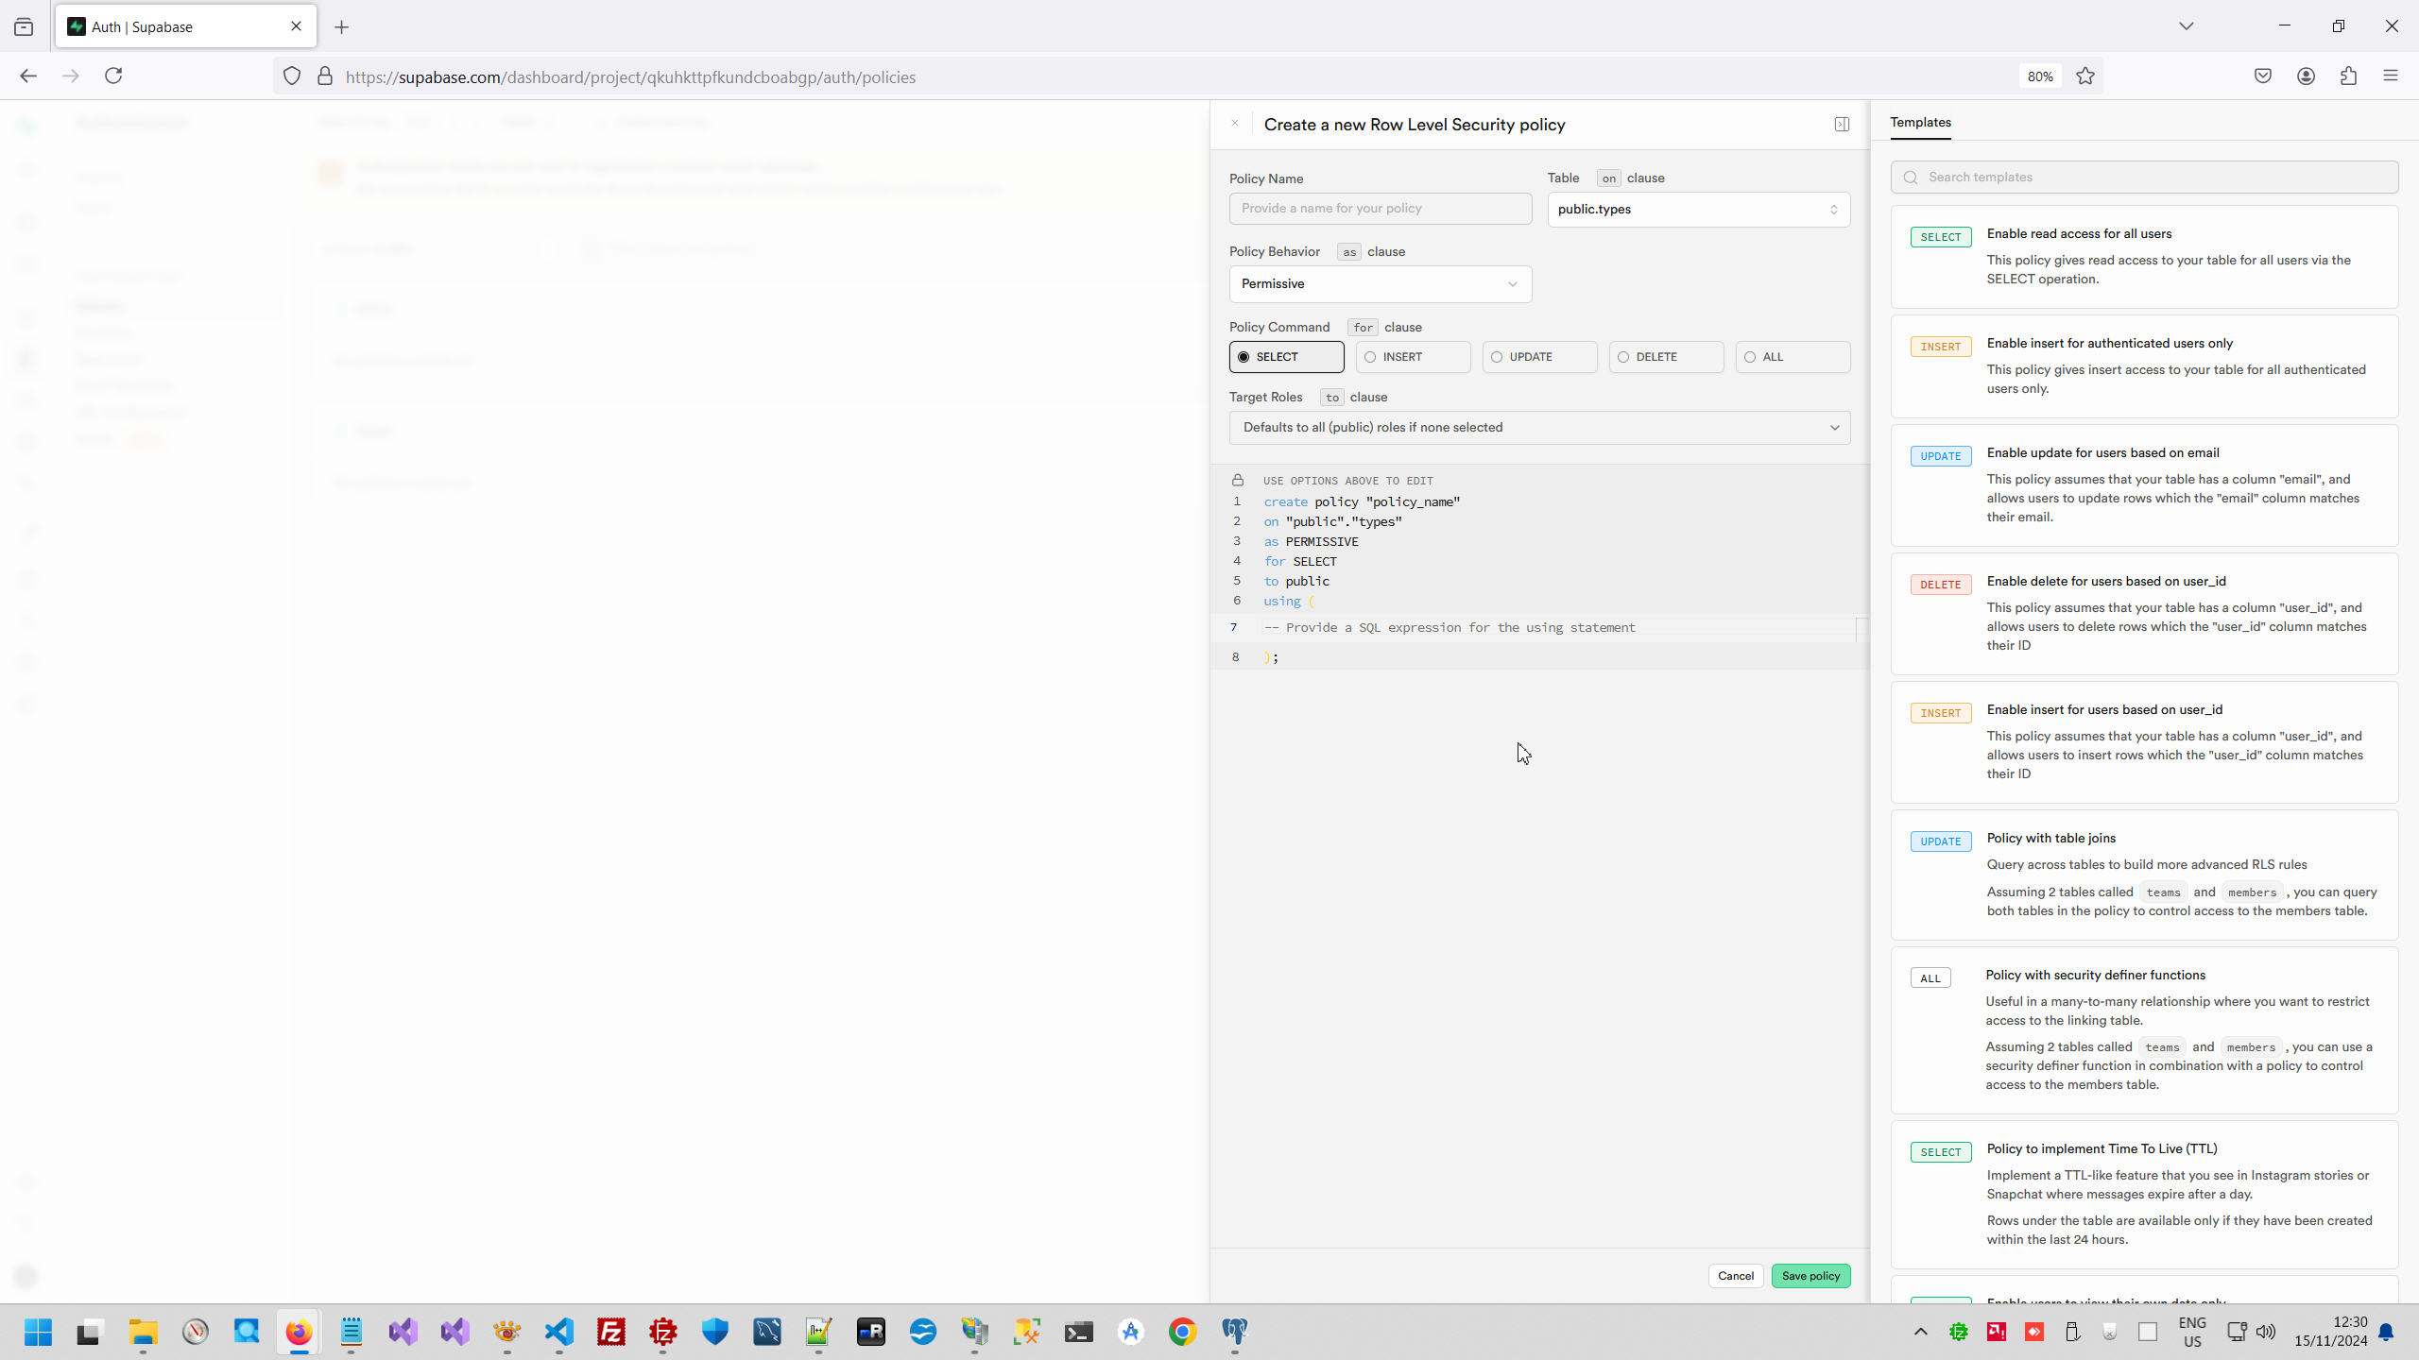
Task: Bookmark this page with the star icon
Action: pyautogui.click(x=2085, y=76)
